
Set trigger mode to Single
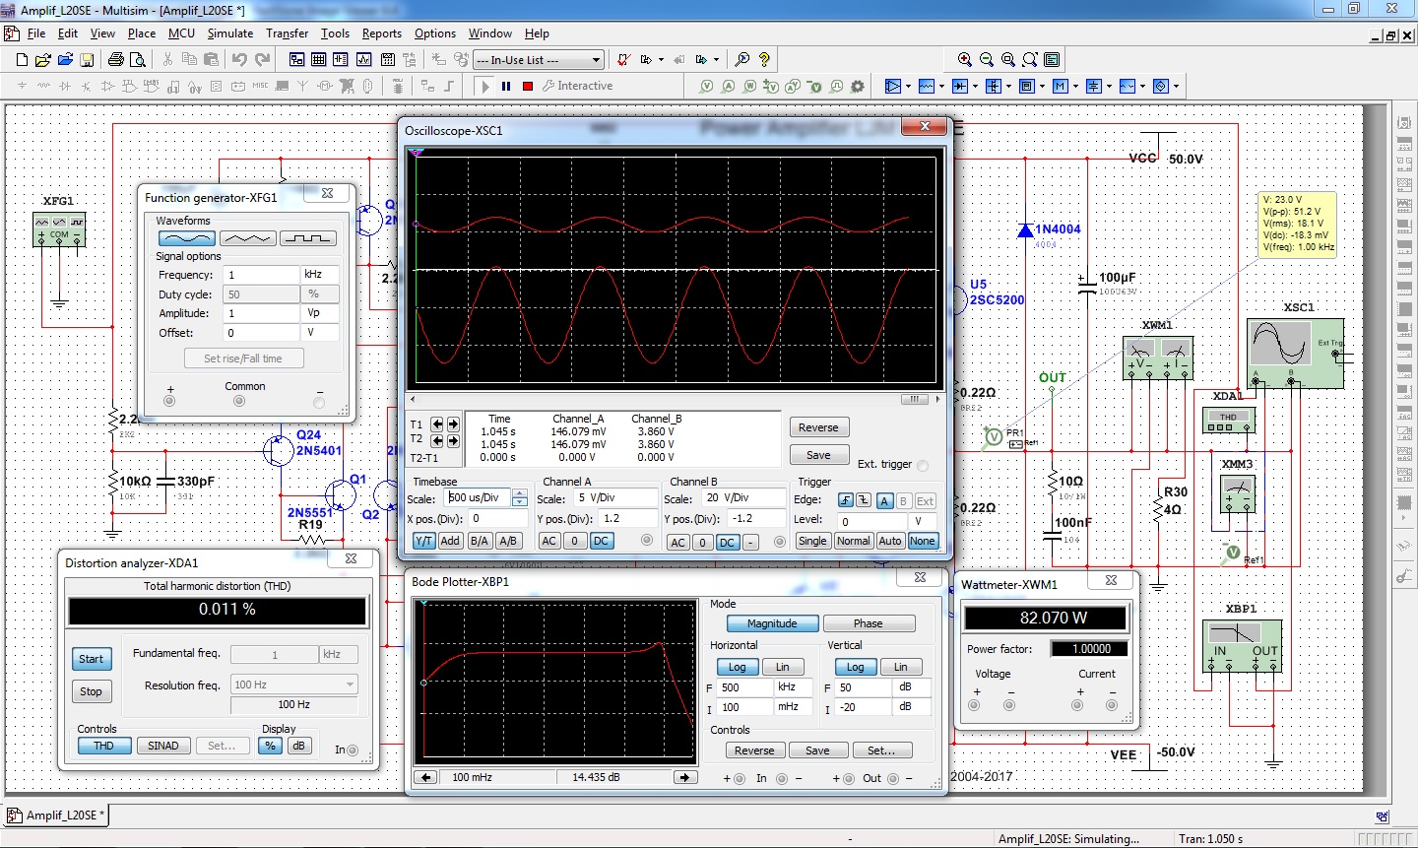(x=812, y=541)
